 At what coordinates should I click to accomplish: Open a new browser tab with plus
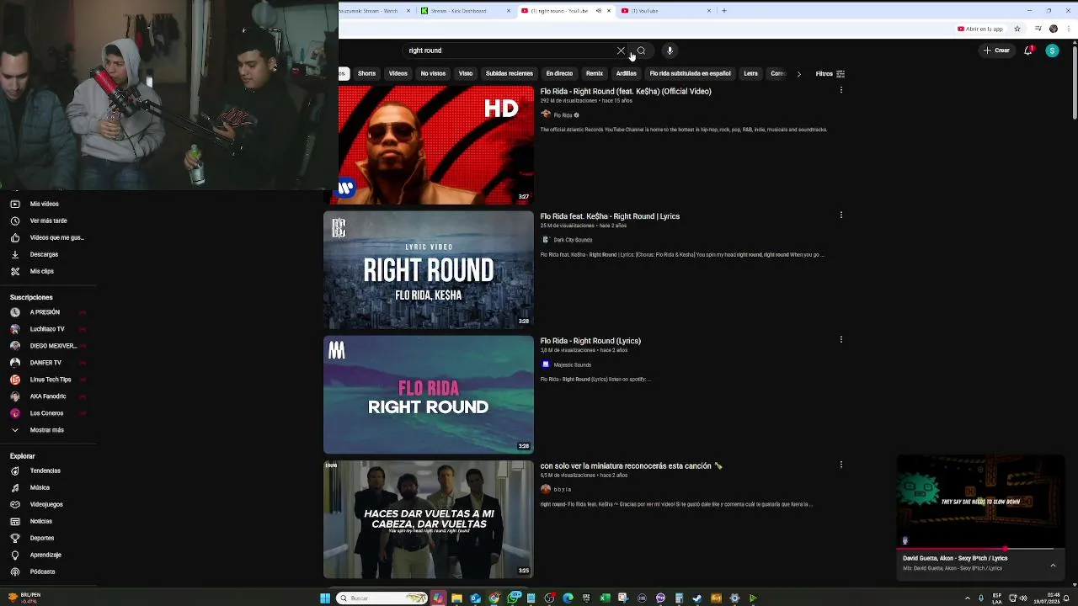tap(724, 11)
